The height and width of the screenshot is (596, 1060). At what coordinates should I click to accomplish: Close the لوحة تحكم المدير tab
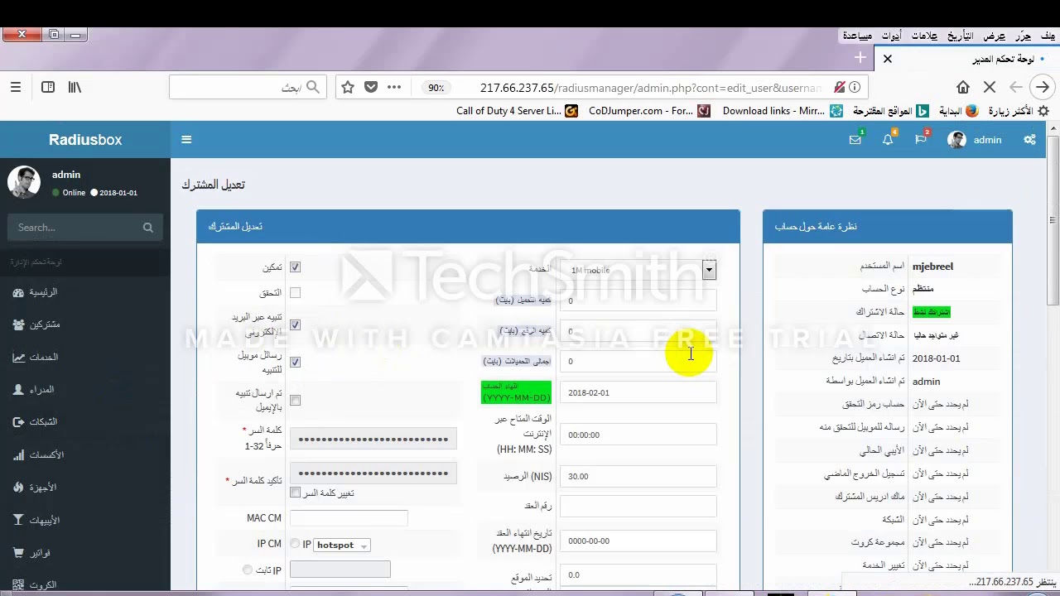coord(888,59)
